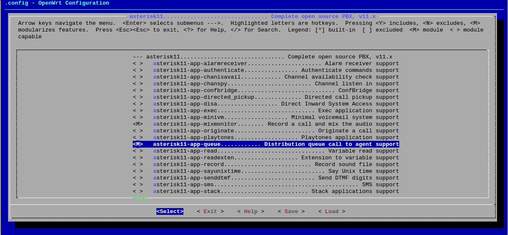Select the asterisk11-app-record entry
The image size is (508, 235).
(x=266, y=164)
